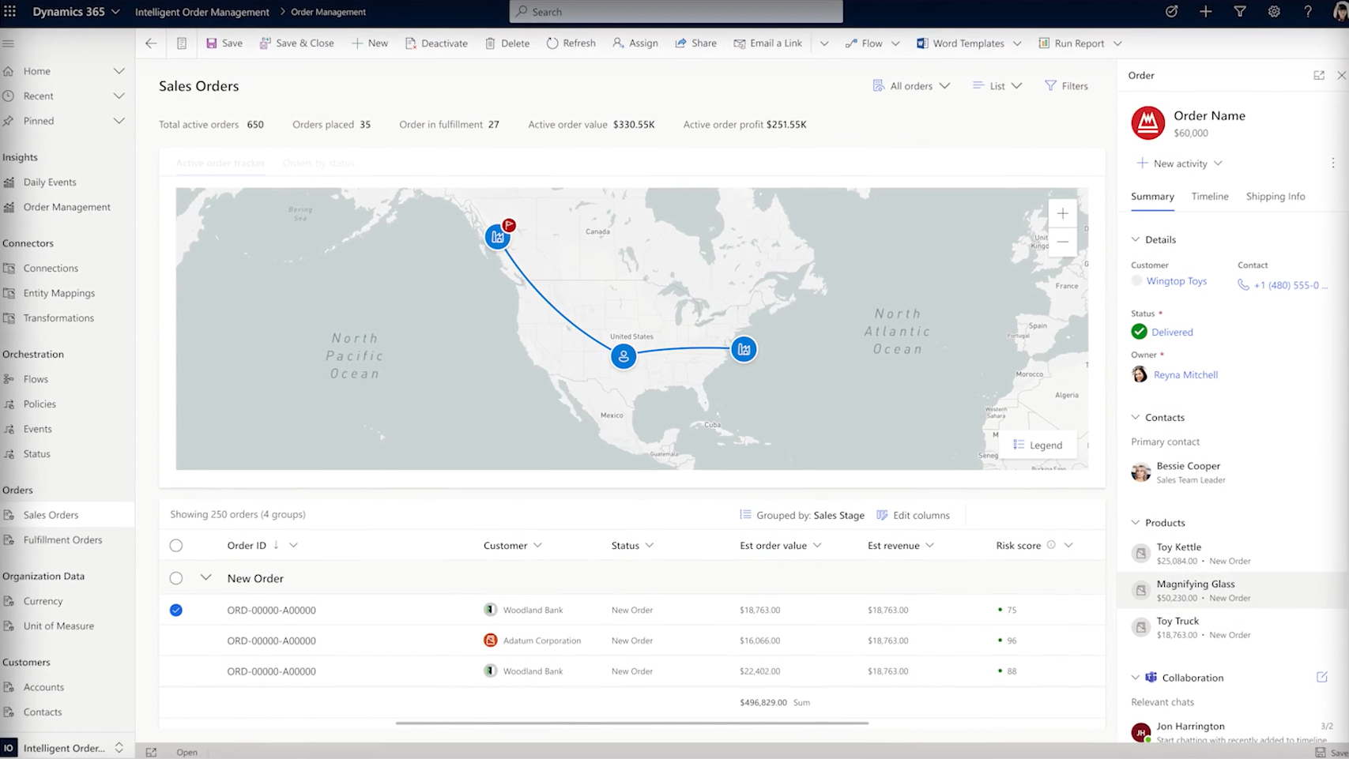
Task: Click the back arrow button
Action: point(151,43)
